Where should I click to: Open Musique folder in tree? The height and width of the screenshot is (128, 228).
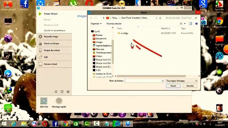pyautogui.click(x=98, y=49)
